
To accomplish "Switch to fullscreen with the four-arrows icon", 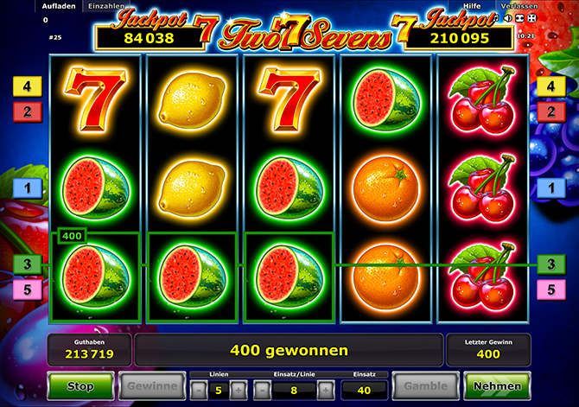I will [x=531, y=18].
